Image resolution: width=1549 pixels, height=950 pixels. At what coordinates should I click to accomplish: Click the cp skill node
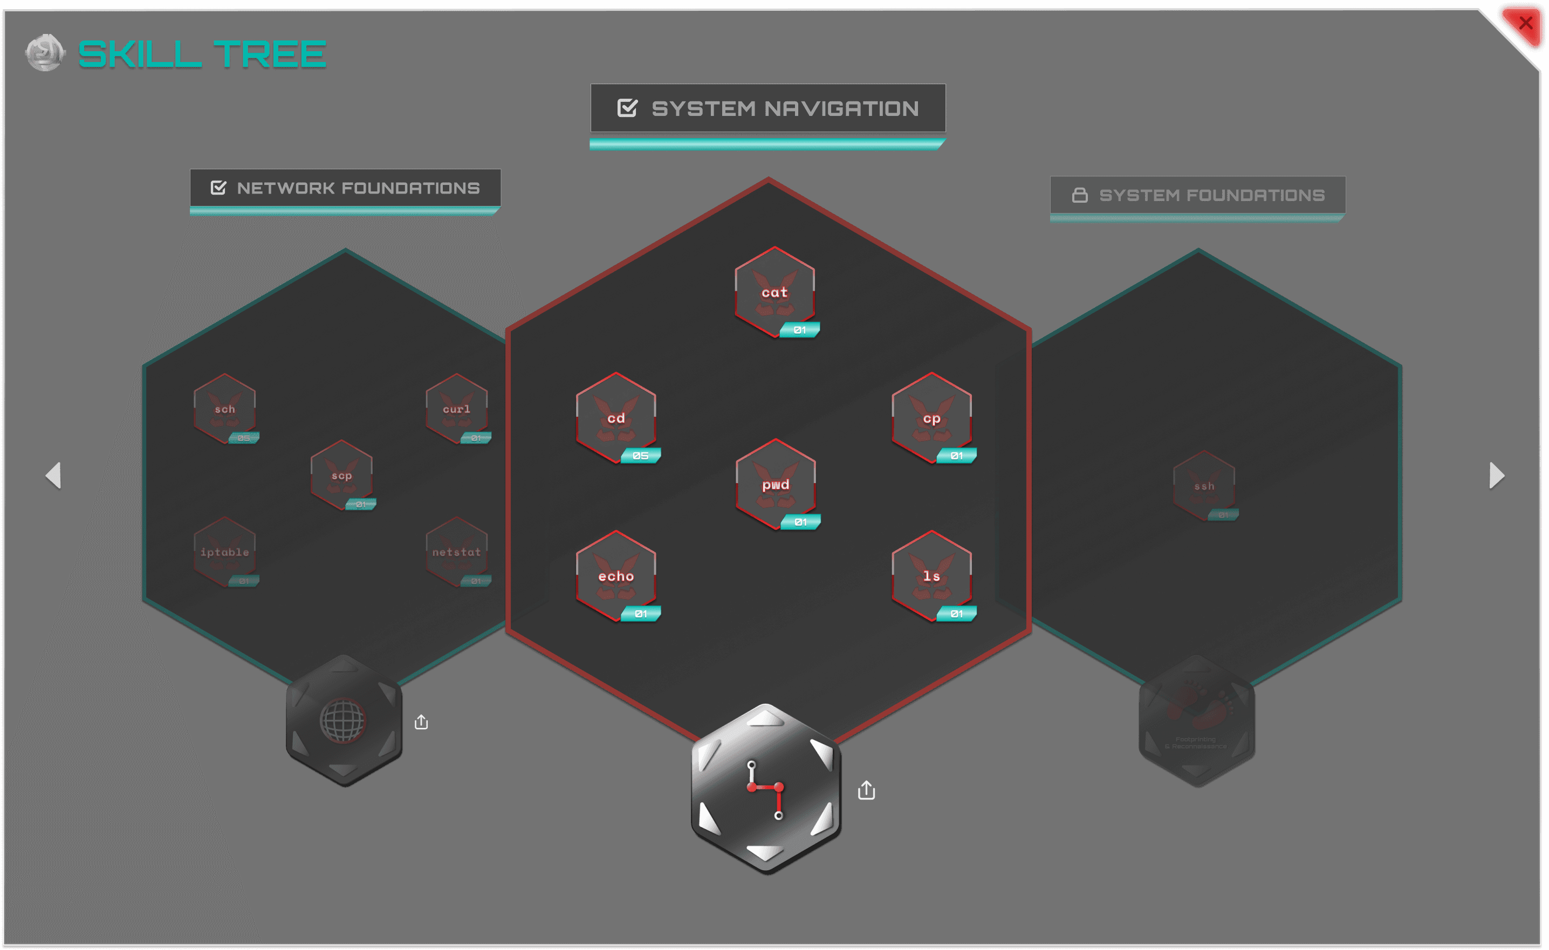931,418
